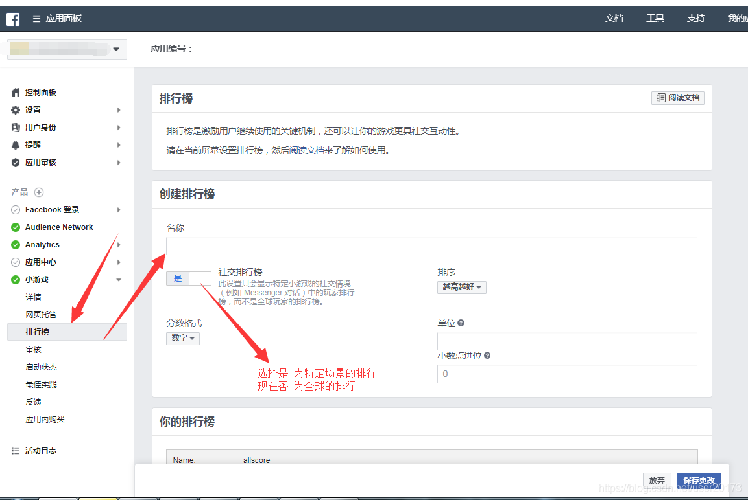Open 活动日志 in the sidebar
The width and height of the screenshot is (748, 500).
tap(41, 451)
